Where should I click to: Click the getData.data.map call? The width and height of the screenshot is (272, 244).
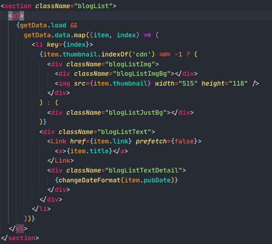(55, 35)
